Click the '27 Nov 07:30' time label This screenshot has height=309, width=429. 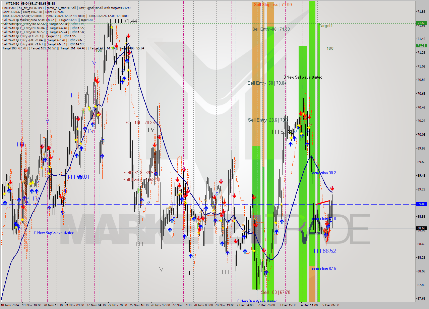pos(182,305)
